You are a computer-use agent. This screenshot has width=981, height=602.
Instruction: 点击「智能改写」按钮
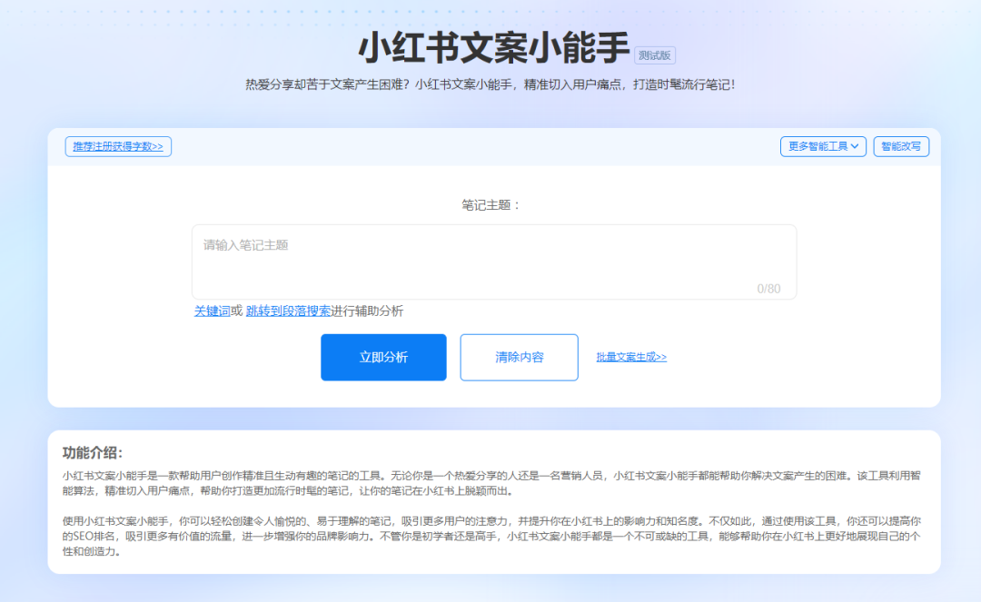tap(901, 146)
